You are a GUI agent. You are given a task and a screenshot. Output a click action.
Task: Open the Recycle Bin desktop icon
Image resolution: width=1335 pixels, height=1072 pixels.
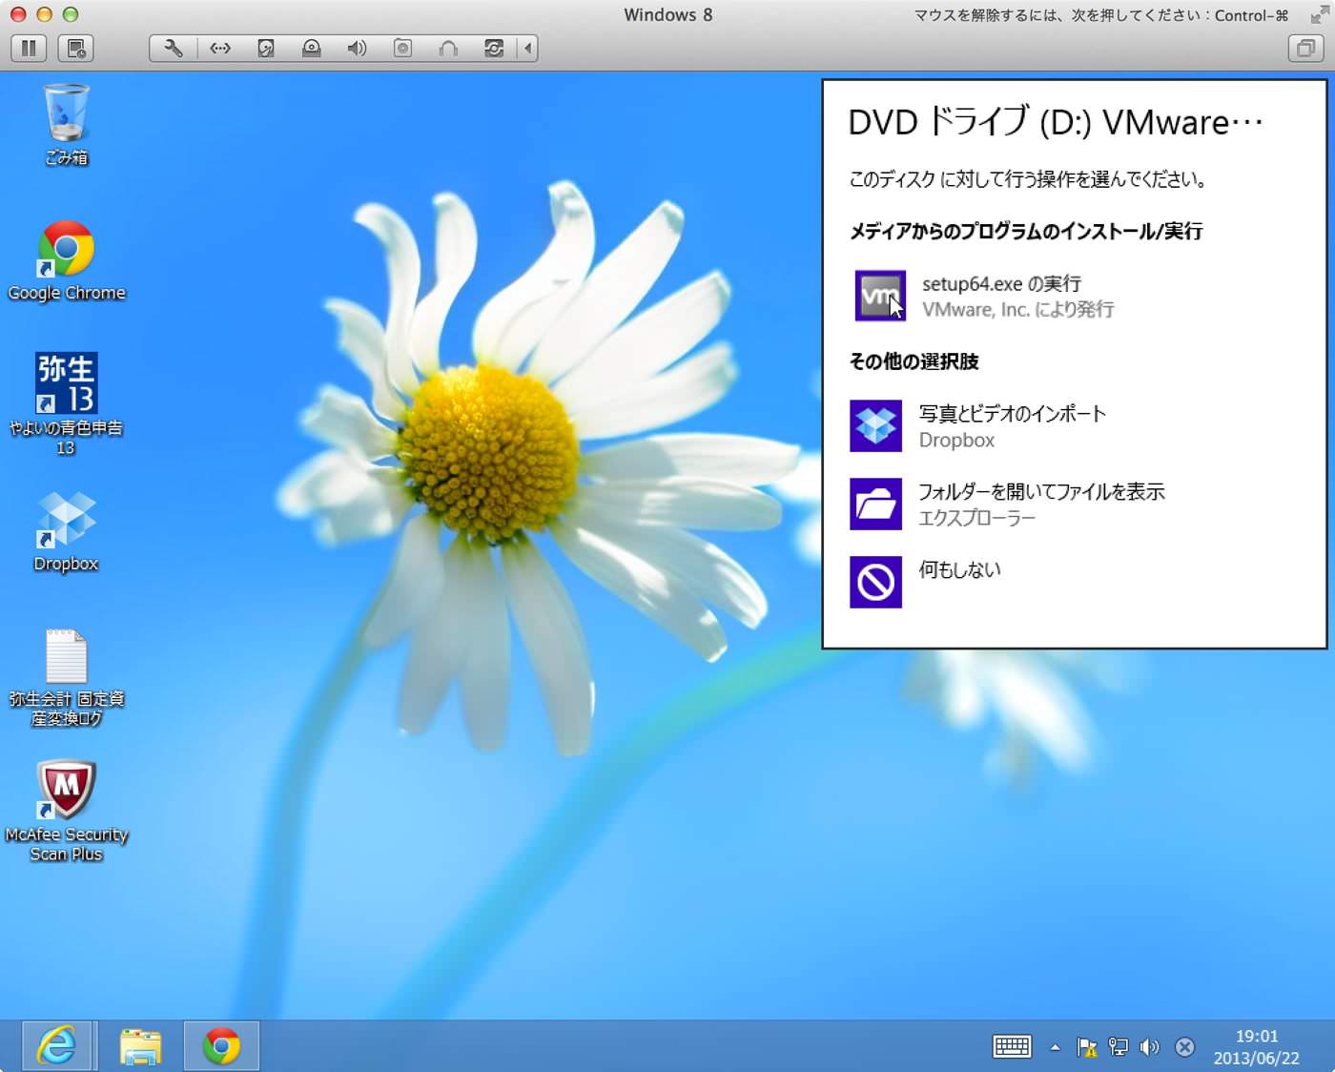67,125
